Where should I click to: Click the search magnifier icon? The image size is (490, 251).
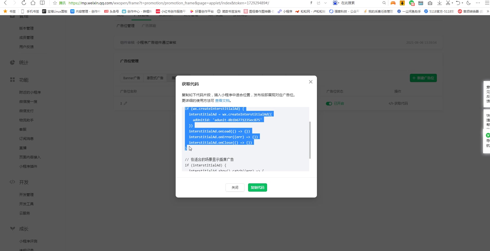point(384,3)
